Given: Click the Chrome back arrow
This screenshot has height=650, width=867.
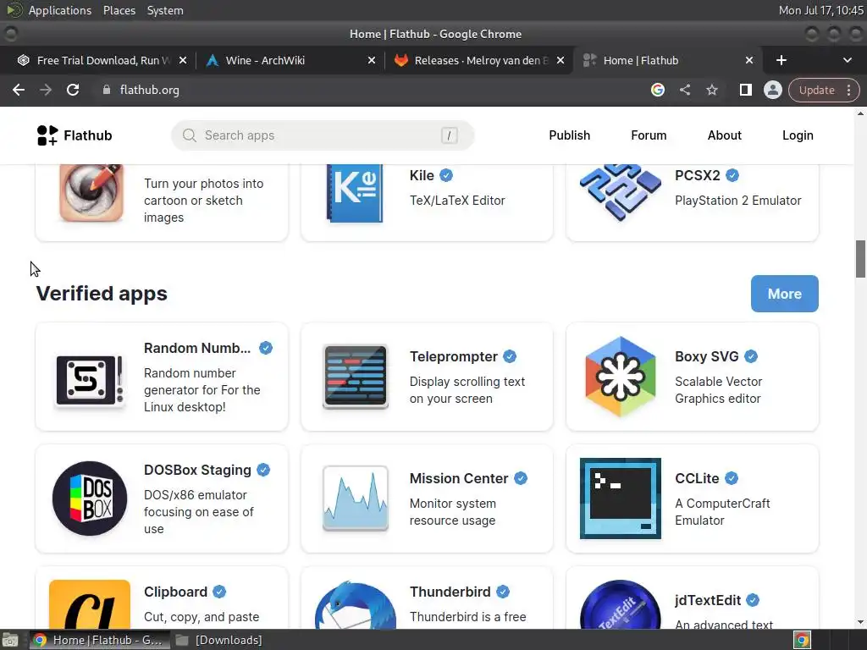Looking at the screenshot, I should 19,90.
